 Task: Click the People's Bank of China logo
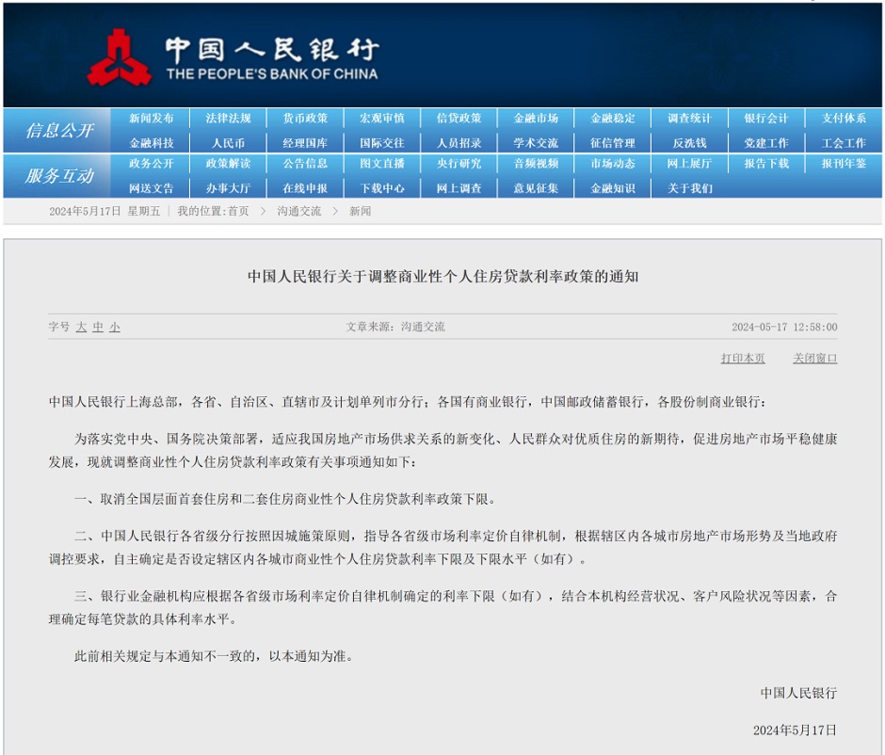[x=120, y=55]
